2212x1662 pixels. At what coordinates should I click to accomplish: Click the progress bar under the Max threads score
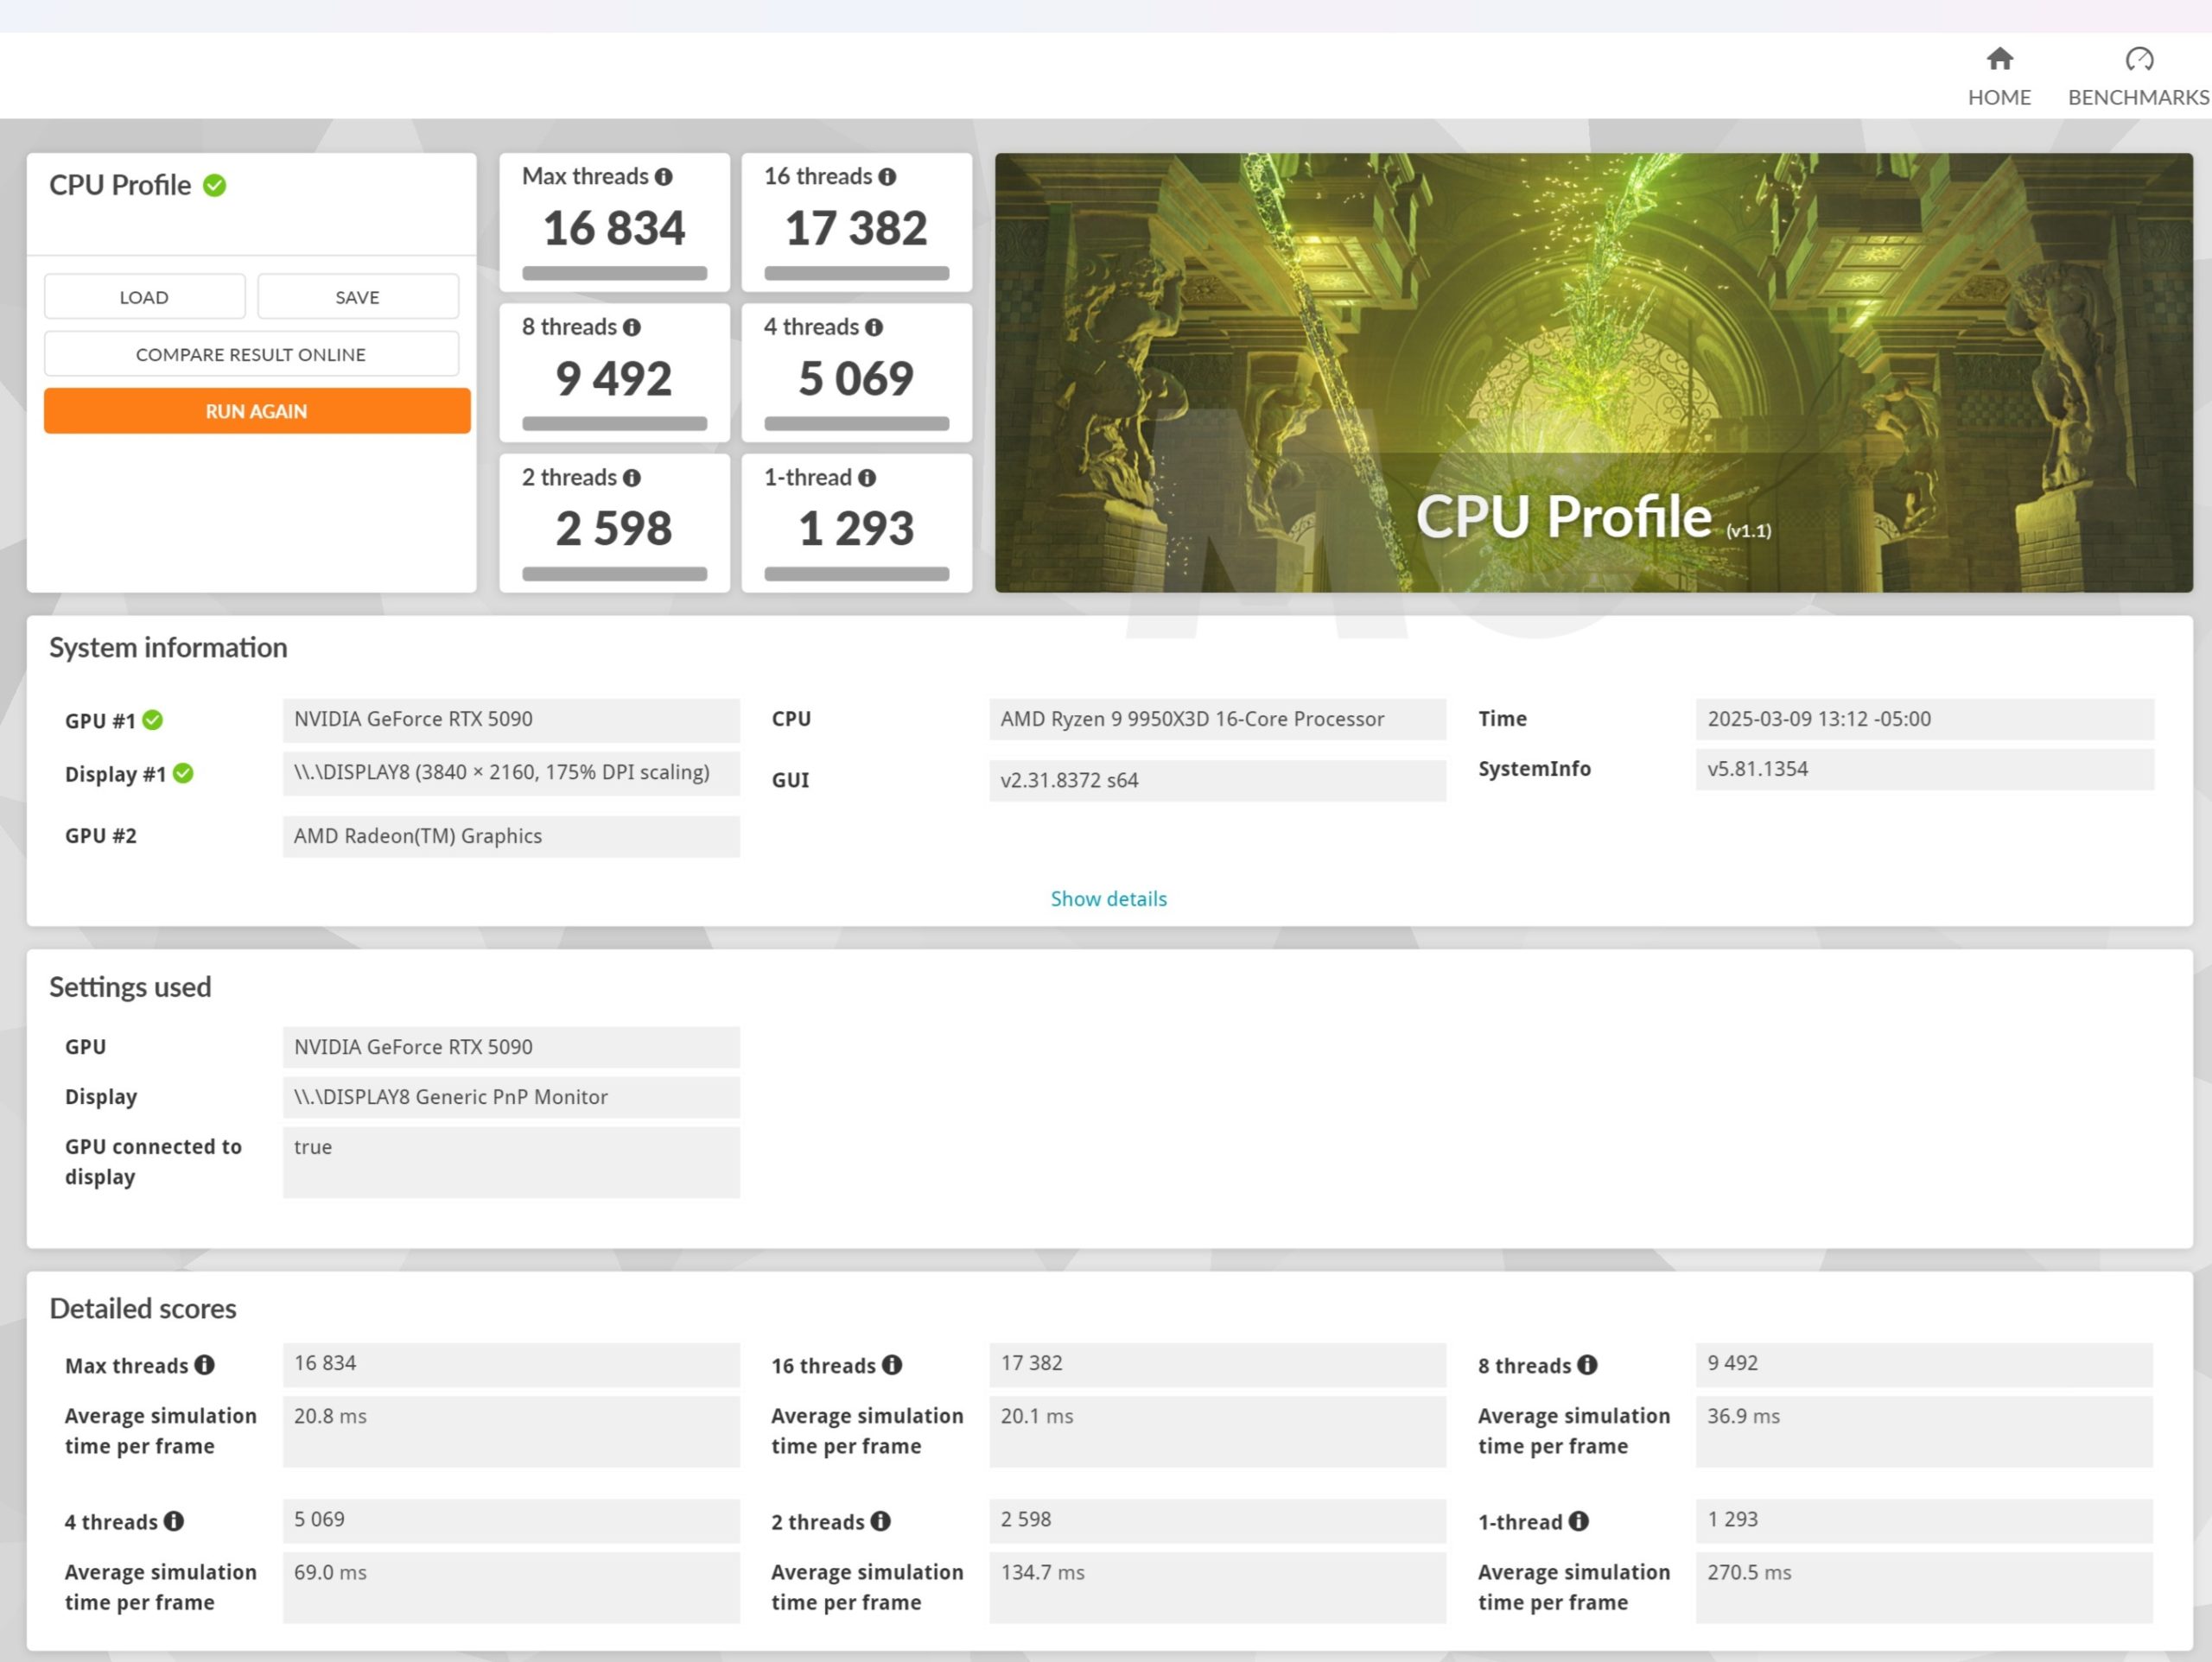(614, 272)
